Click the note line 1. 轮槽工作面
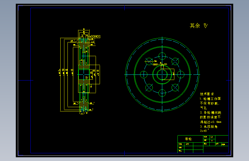 tap(210, 99)
